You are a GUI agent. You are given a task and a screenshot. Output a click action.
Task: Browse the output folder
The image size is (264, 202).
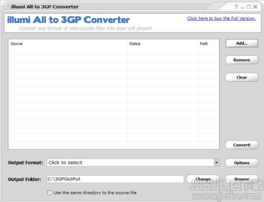242,179
